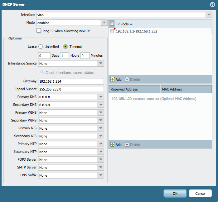Click the help question mark icon
This screenshot has width=218, height=202.
pyautogui.click(x=212, y=5)
